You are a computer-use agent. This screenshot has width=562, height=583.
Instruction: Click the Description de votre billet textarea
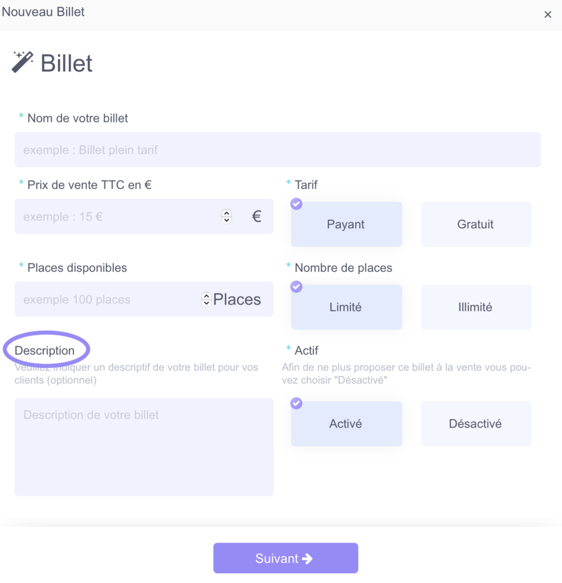(x=144, y=447)
